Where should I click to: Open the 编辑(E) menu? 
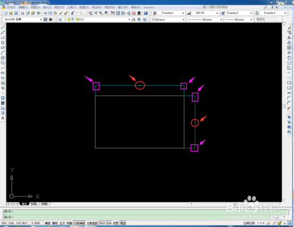[23, 7]
